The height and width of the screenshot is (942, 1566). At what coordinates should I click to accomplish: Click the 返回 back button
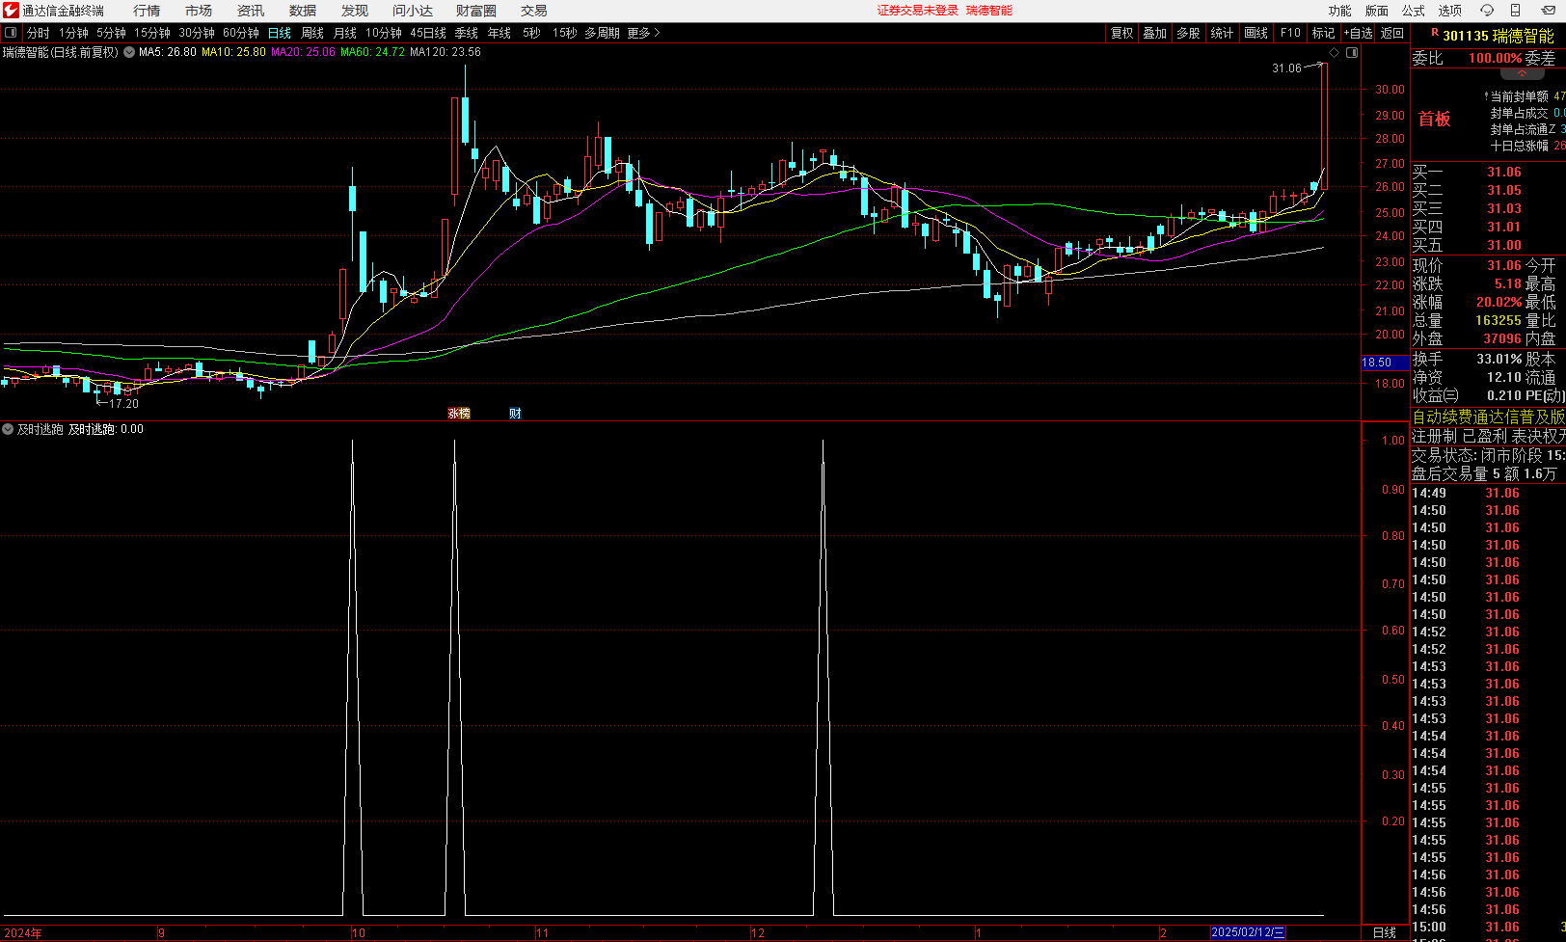tap(1392, 33)
